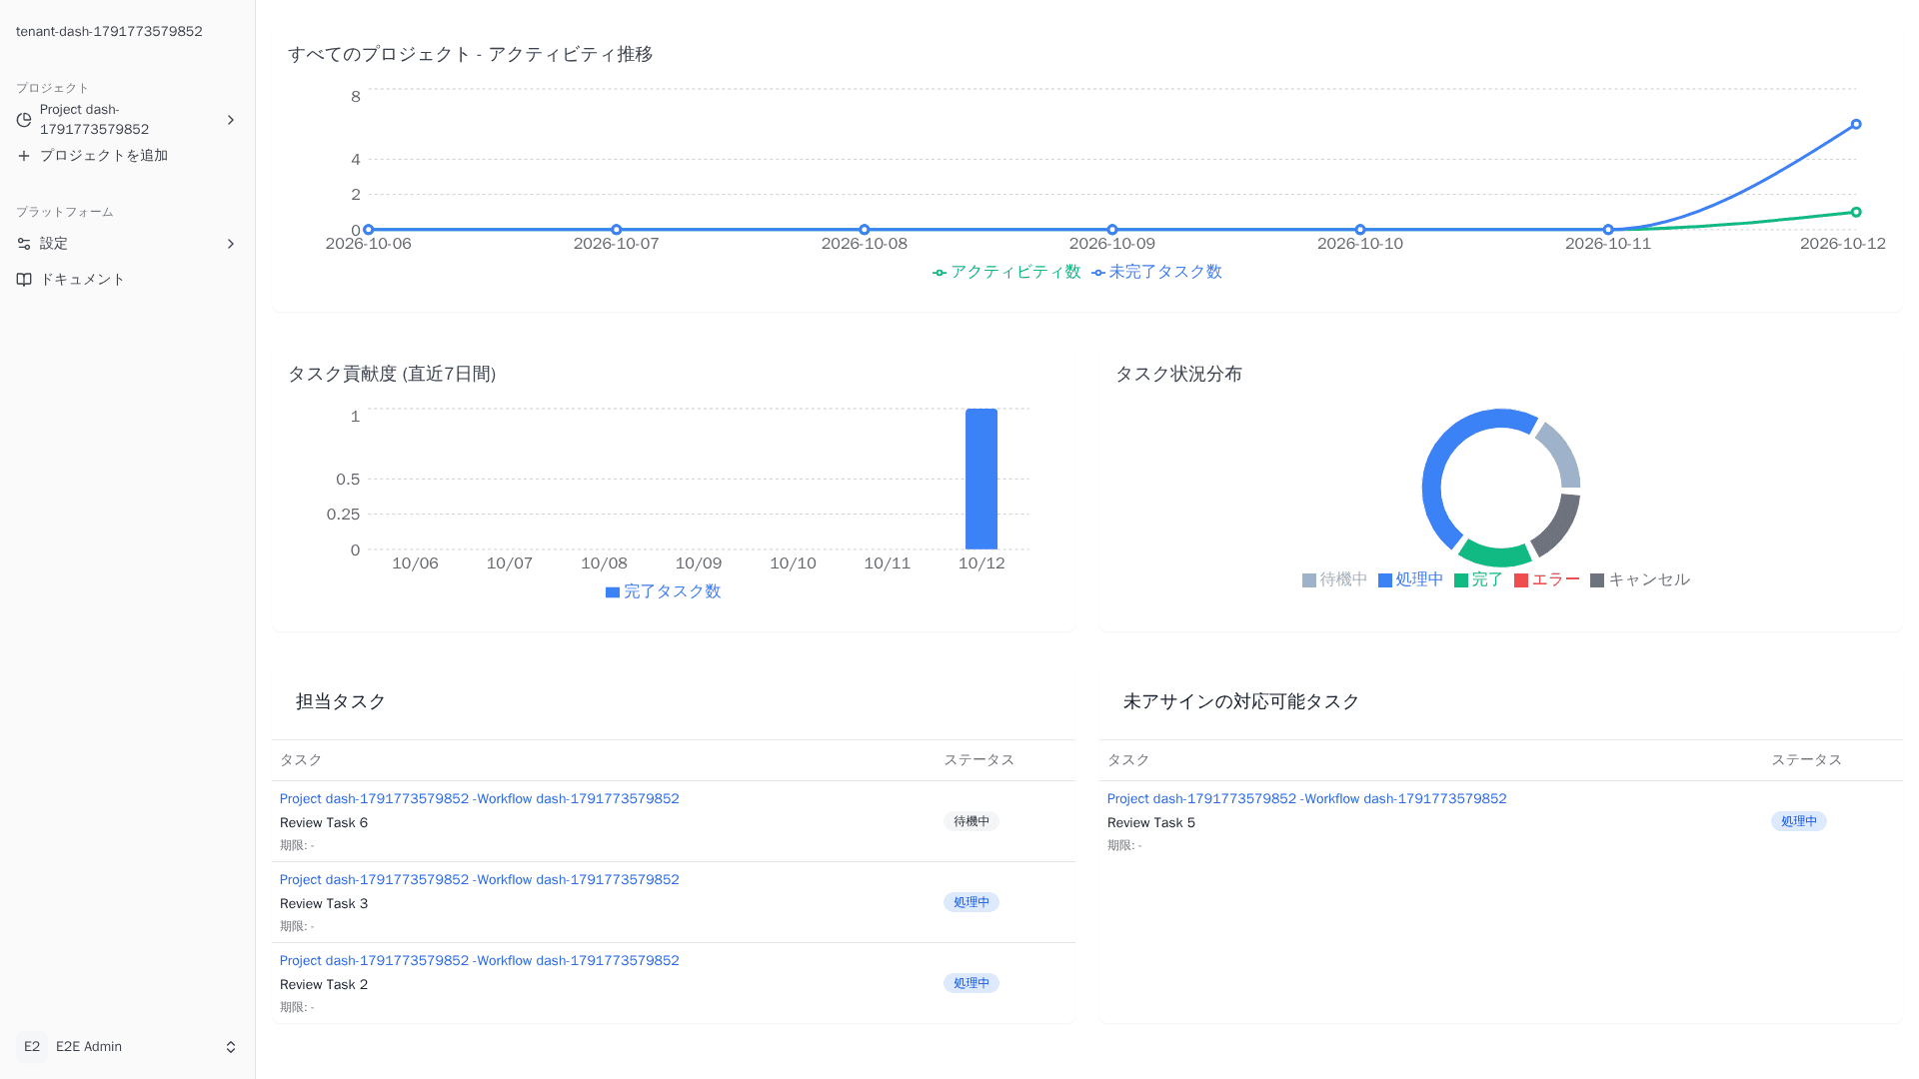
Task: Select Project dash-1791773579852 in the sidebar
Action: click(x=127, y=120)
